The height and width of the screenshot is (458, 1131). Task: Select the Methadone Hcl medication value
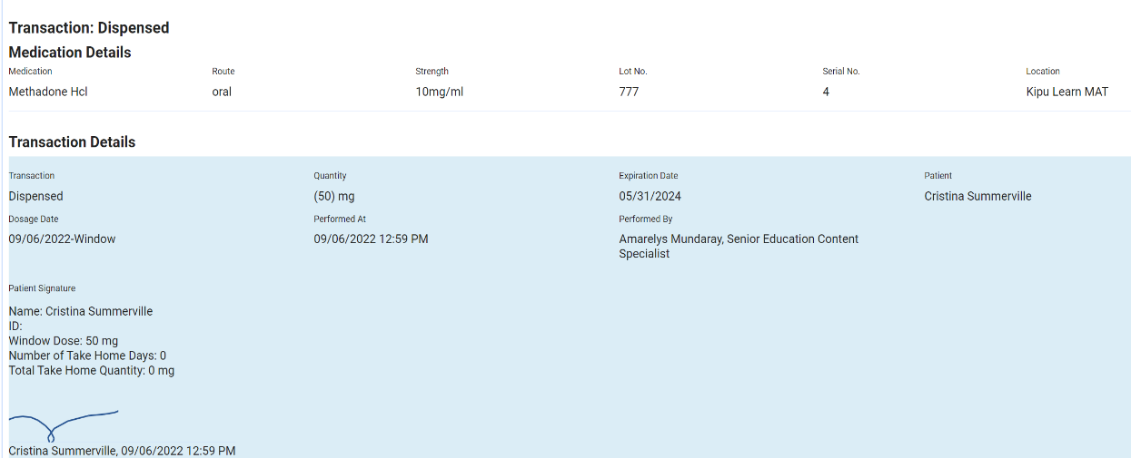click(48, 92)
